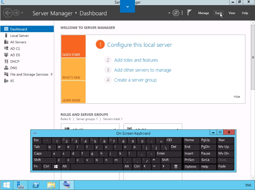Tap the Tab key on keyboard
This screenshot has height=190, width=255.
click(40, 147)
